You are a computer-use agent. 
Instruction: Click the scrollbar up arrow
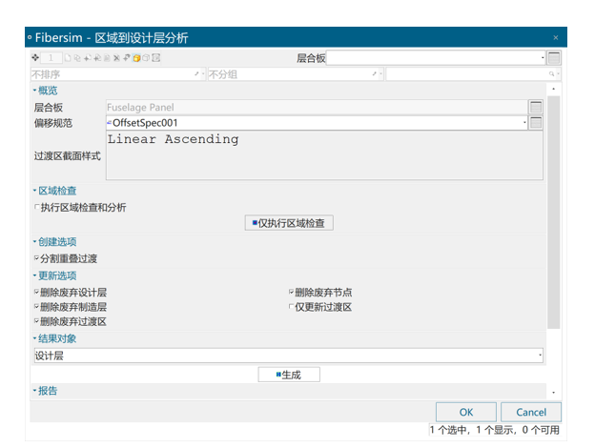(554, 89)
